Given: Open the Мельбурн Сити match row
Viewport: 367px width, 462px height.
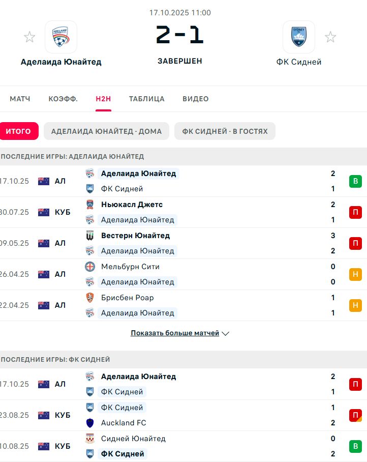Looking at the screenshot, I should coord(183,274).
